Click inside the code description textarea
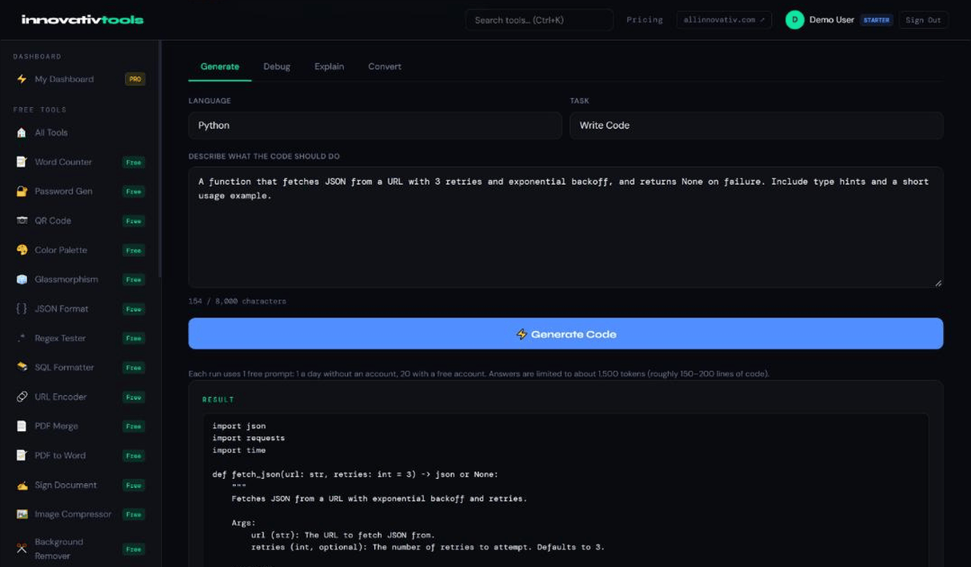Image resolution: width=971 pixels, height=567 pixels. [x=565, y=227]
